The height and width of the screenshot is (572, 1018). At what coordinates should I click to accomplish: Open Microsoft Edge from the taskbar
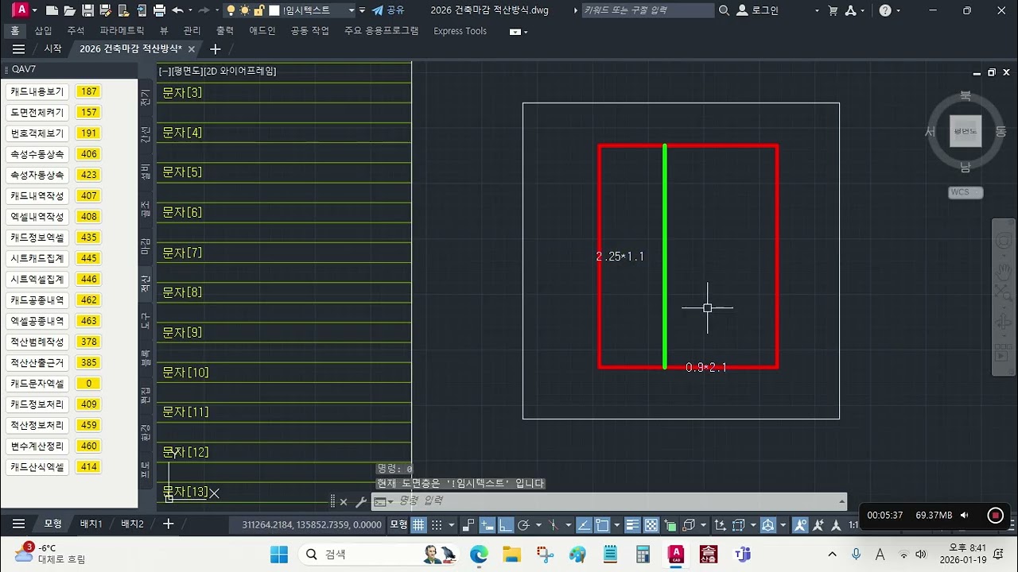[x=479, y=554]
